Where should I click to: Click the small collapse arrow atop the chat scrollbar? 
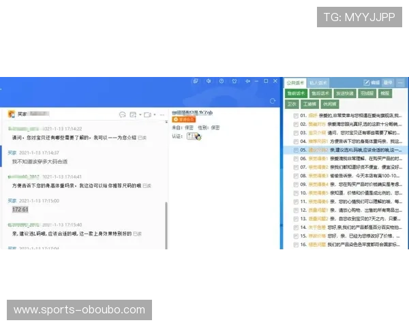[166, 122]
